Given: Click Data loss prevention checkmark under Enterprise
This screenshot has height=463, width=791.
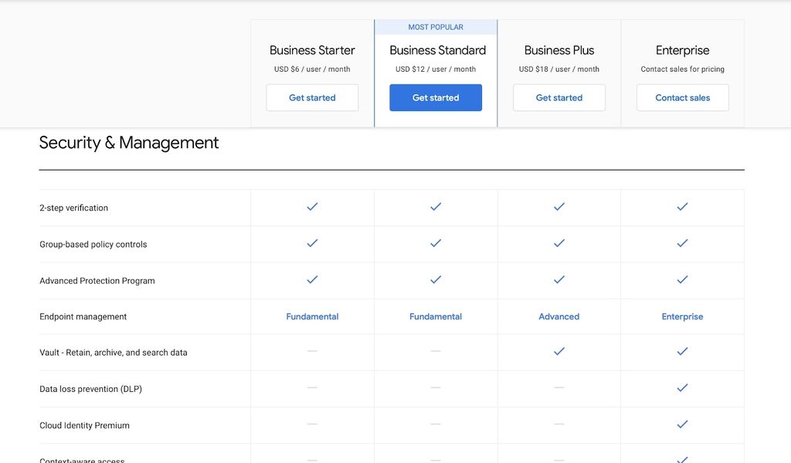Looking at the screenshot, I should click(x=682, y=388).
